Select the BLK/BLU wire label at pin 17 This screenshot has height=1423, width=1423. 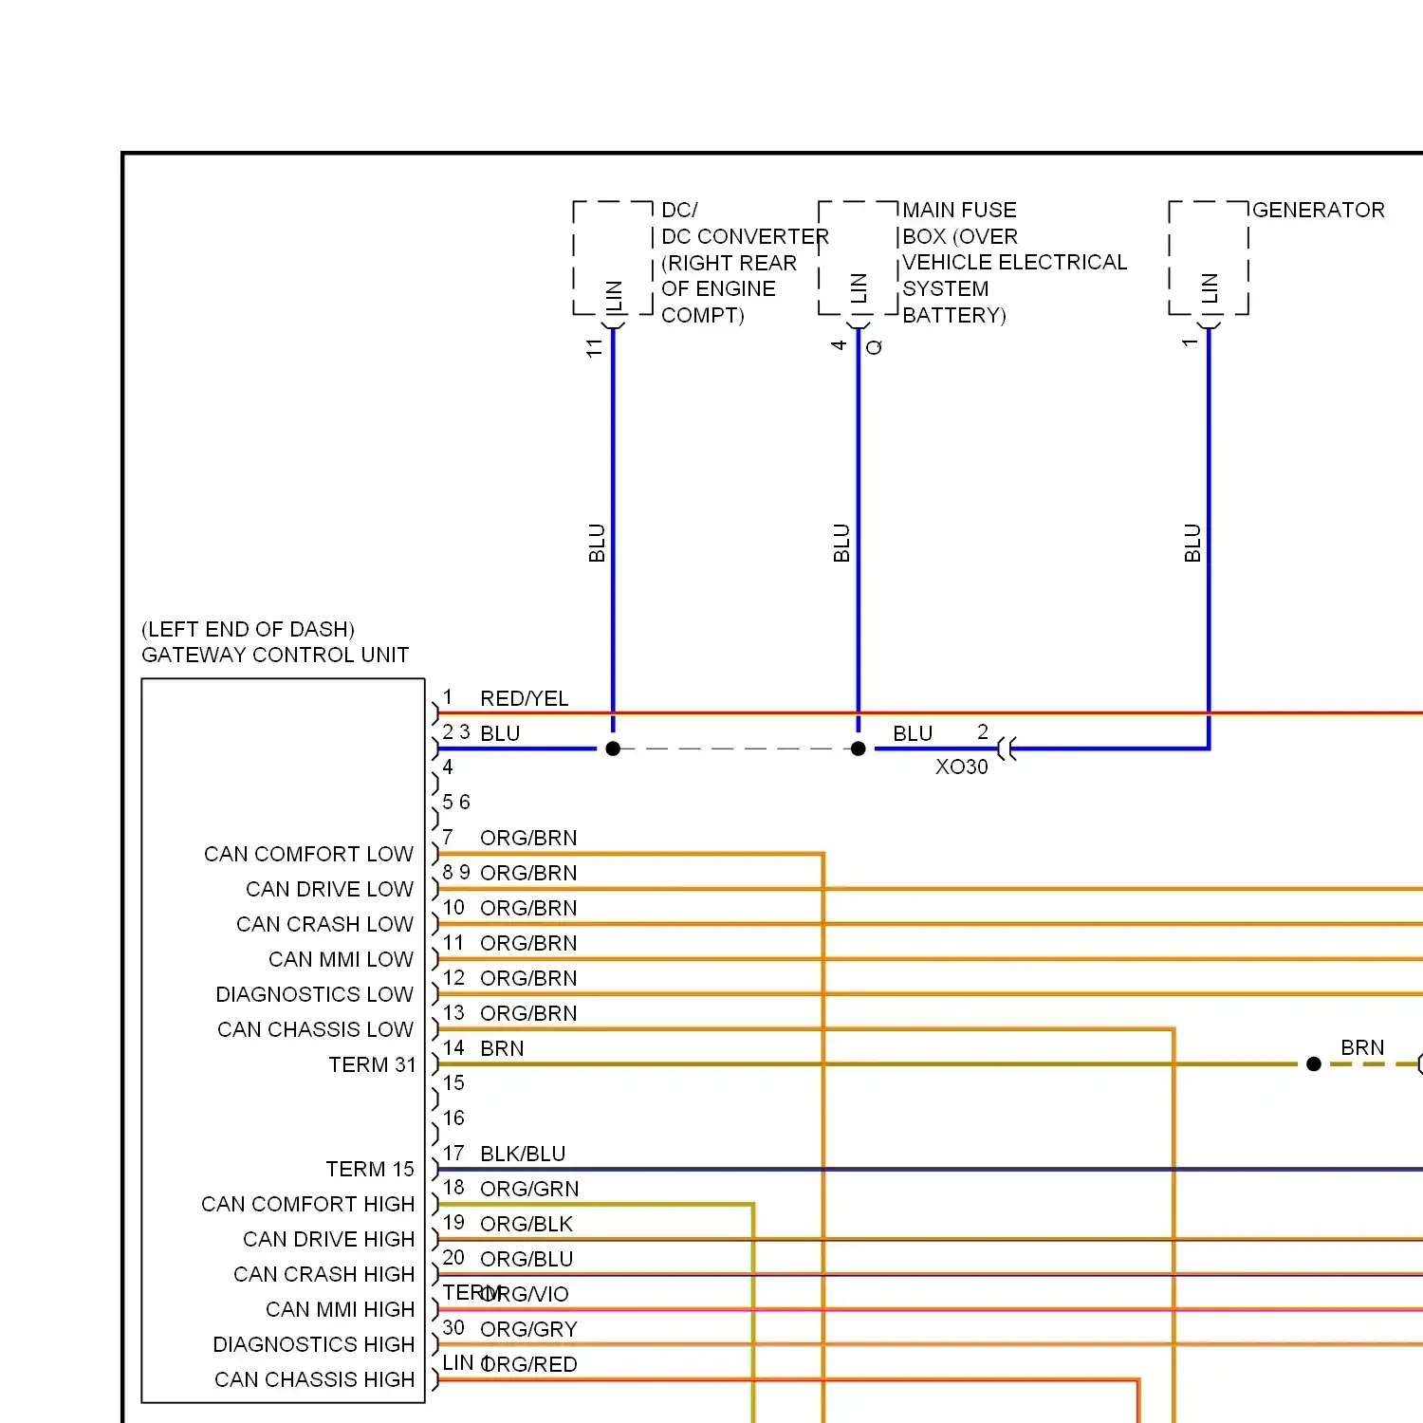(x=523, y=1154)
